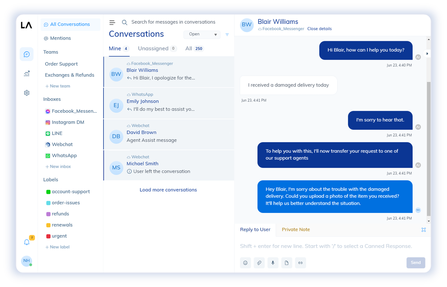Create a new inbox under Inboxes
Image resolution: width=447 pixels, height=287 pixels.
[x=58, y=166]
